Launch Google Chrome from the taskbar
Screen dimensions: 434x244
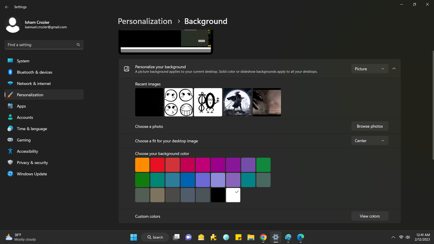[263, 237]
